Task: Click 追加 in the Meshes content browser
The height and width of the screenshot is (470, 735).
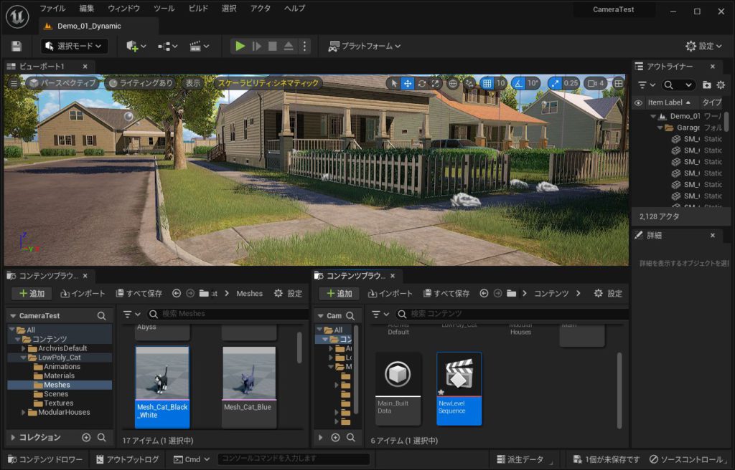Action: (x=32, y=294)
